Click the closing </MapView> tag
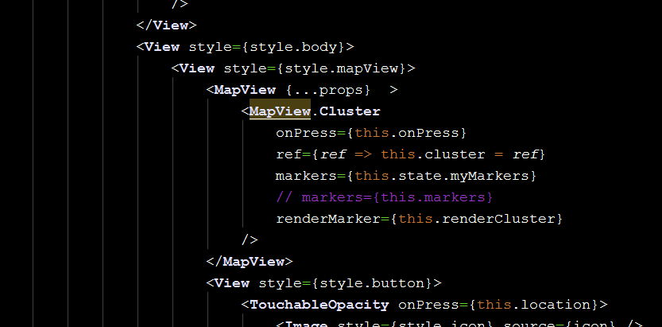This screenshot has width=662, height=327. tap(249, 262)
